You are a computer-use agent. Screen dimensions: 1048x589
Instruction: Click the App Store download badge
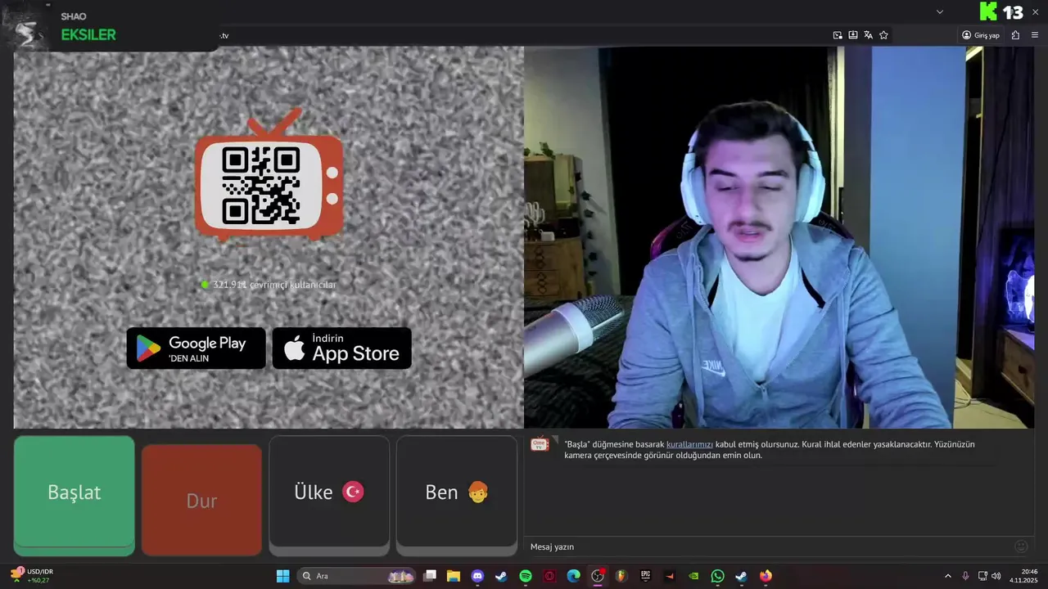coord(342,348)
